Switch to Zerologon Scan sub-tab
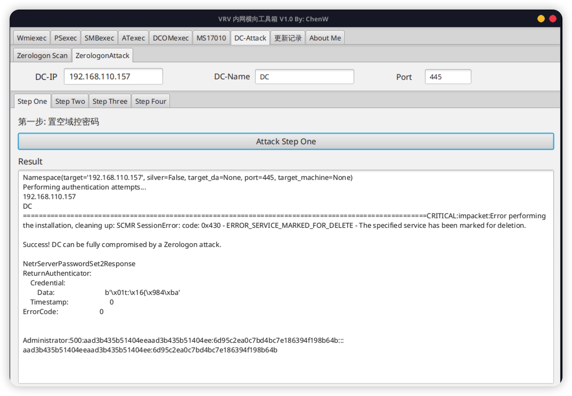 click(x=42, y=56)
